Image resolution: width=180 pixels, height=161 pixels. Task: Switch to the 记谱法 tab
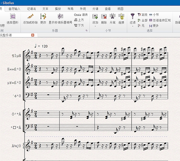tap(31, 9)
